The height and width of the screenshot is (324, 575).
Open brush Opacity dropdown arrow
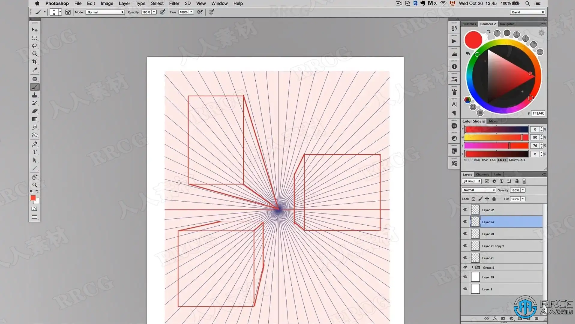tap(154, 12)
